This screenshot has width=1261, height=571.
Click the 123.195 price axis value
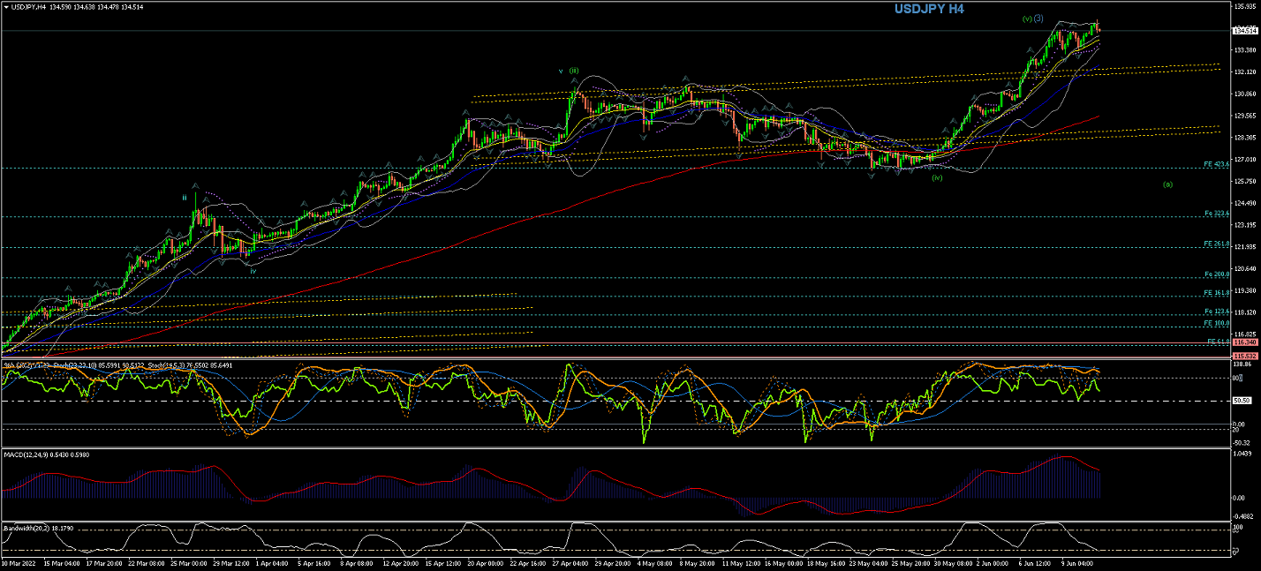(1245, 225)
